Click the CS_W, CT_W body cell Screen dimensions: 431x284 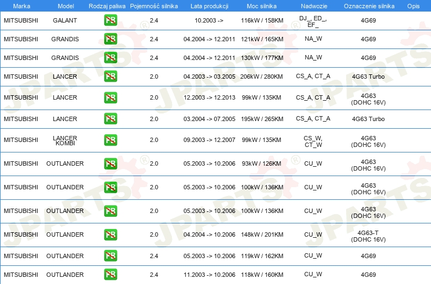313,141
